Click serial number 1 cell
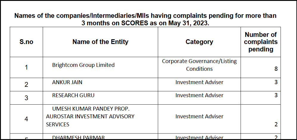The height and width of the screenshot is (140, 297). [26, 67]
